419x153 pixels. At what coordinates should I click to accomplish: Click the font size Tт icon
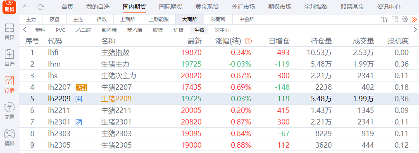[385, 19]
